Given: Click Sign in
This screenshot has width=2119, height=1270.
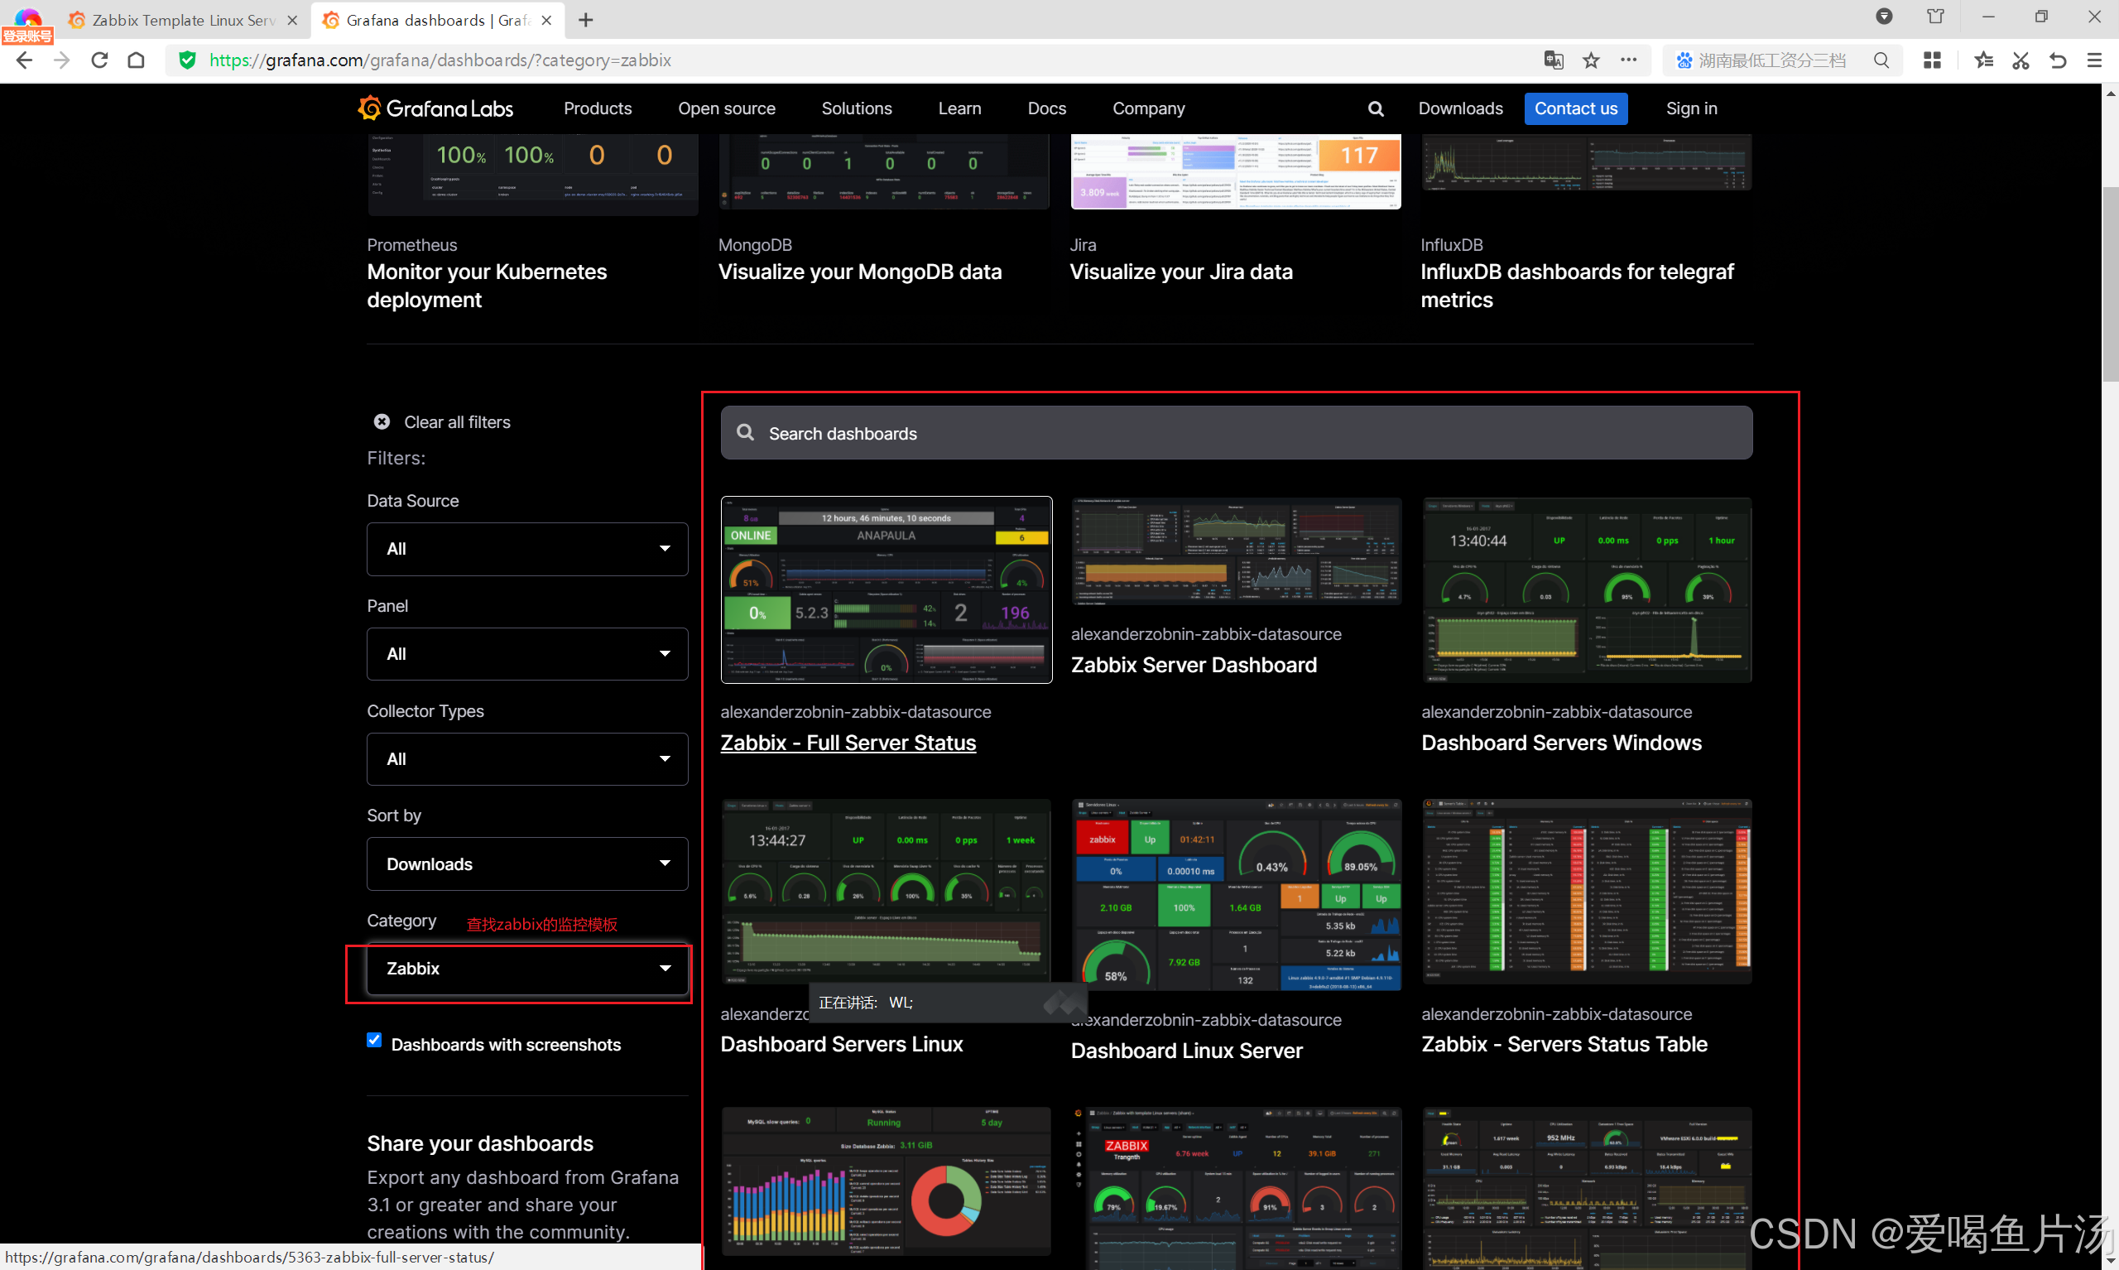Looking at the screenshot, I should click(1691, 108).
